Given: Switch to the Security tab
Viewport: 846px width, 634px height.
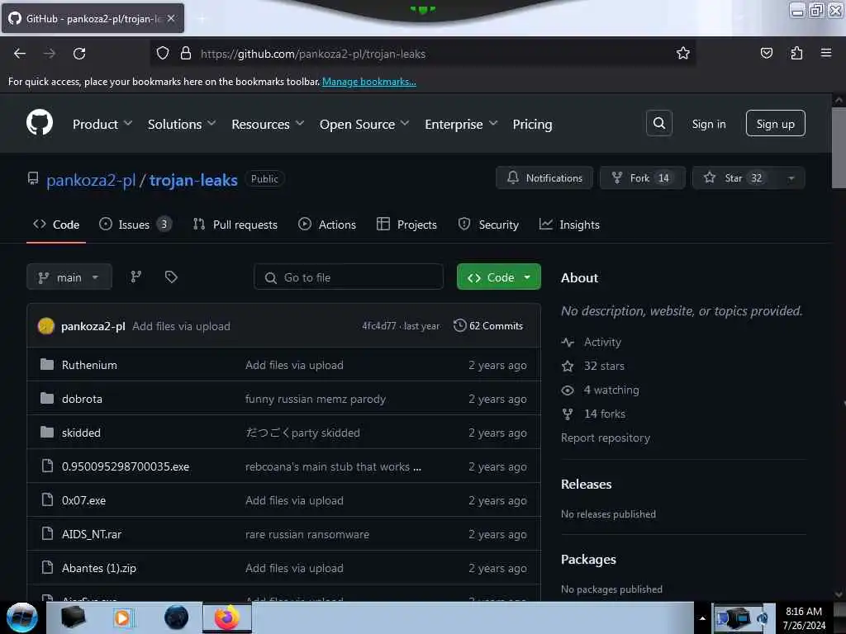Looking at the screenshot, I should [x=488, y=225].
